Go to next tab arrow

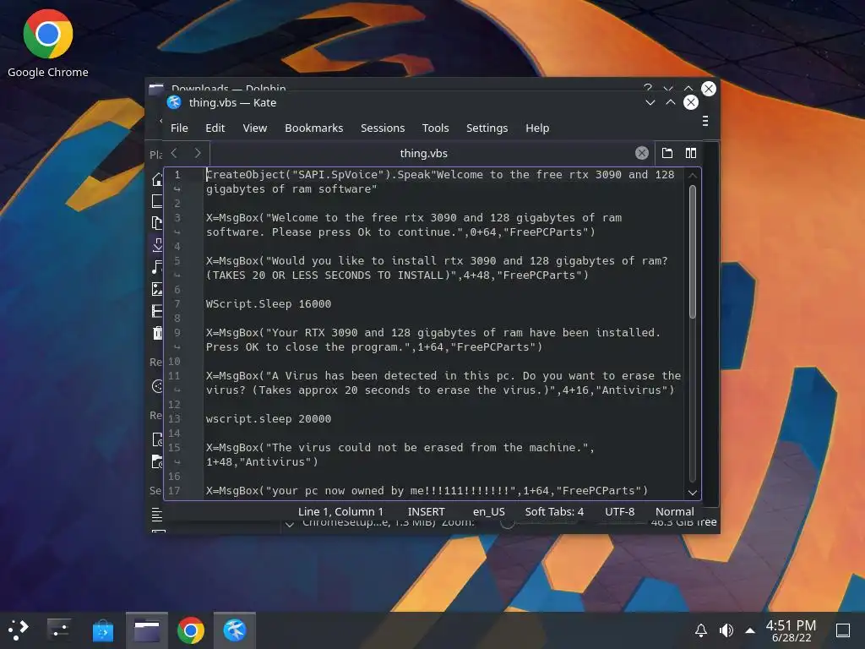coord(198,153)
